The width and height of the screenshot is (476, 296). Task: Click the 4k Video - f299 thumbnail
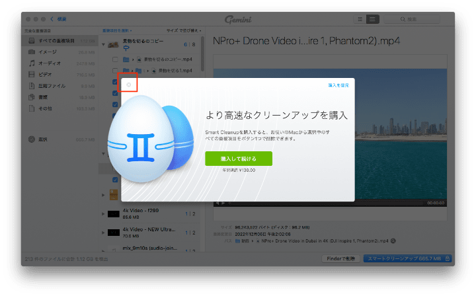click(114, 214)
